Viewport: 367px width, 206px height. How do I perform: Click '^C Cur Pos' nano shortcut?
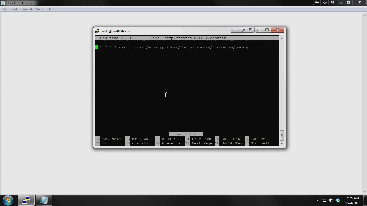(256, 139)
